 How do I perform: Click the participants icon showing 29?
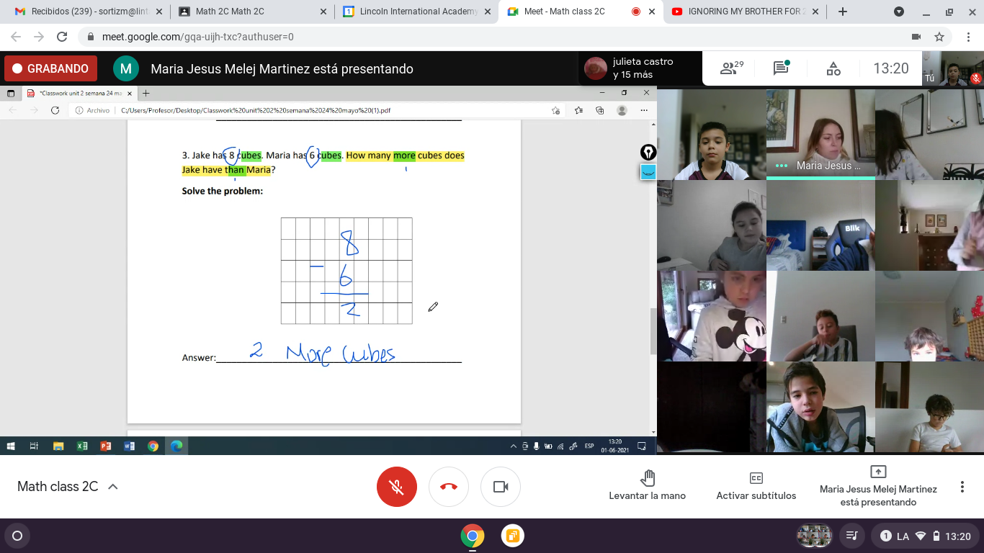click(x=732, y=68)
